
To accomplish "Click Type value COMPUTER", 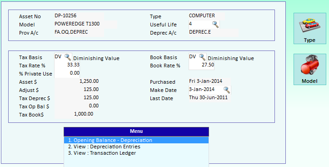I will point(202,16).
